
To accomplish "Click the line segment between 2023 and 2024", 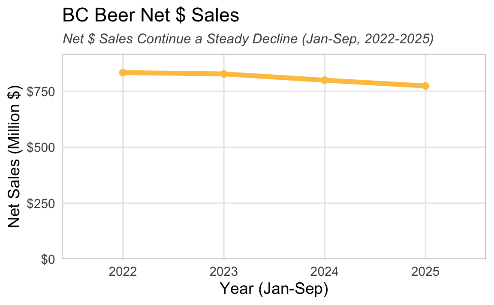I will (x=274, y=77).
